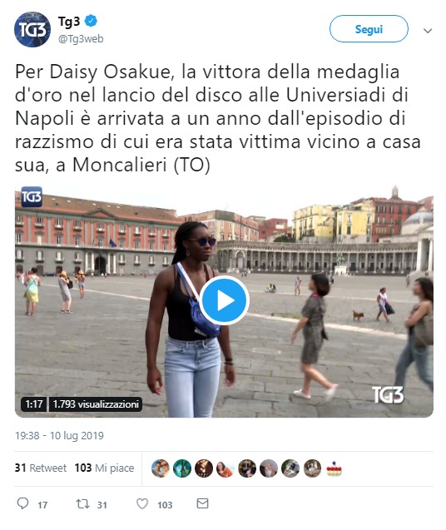Click the envelope direct message icon
The image size is (446, 530).
tap(202, 503)
